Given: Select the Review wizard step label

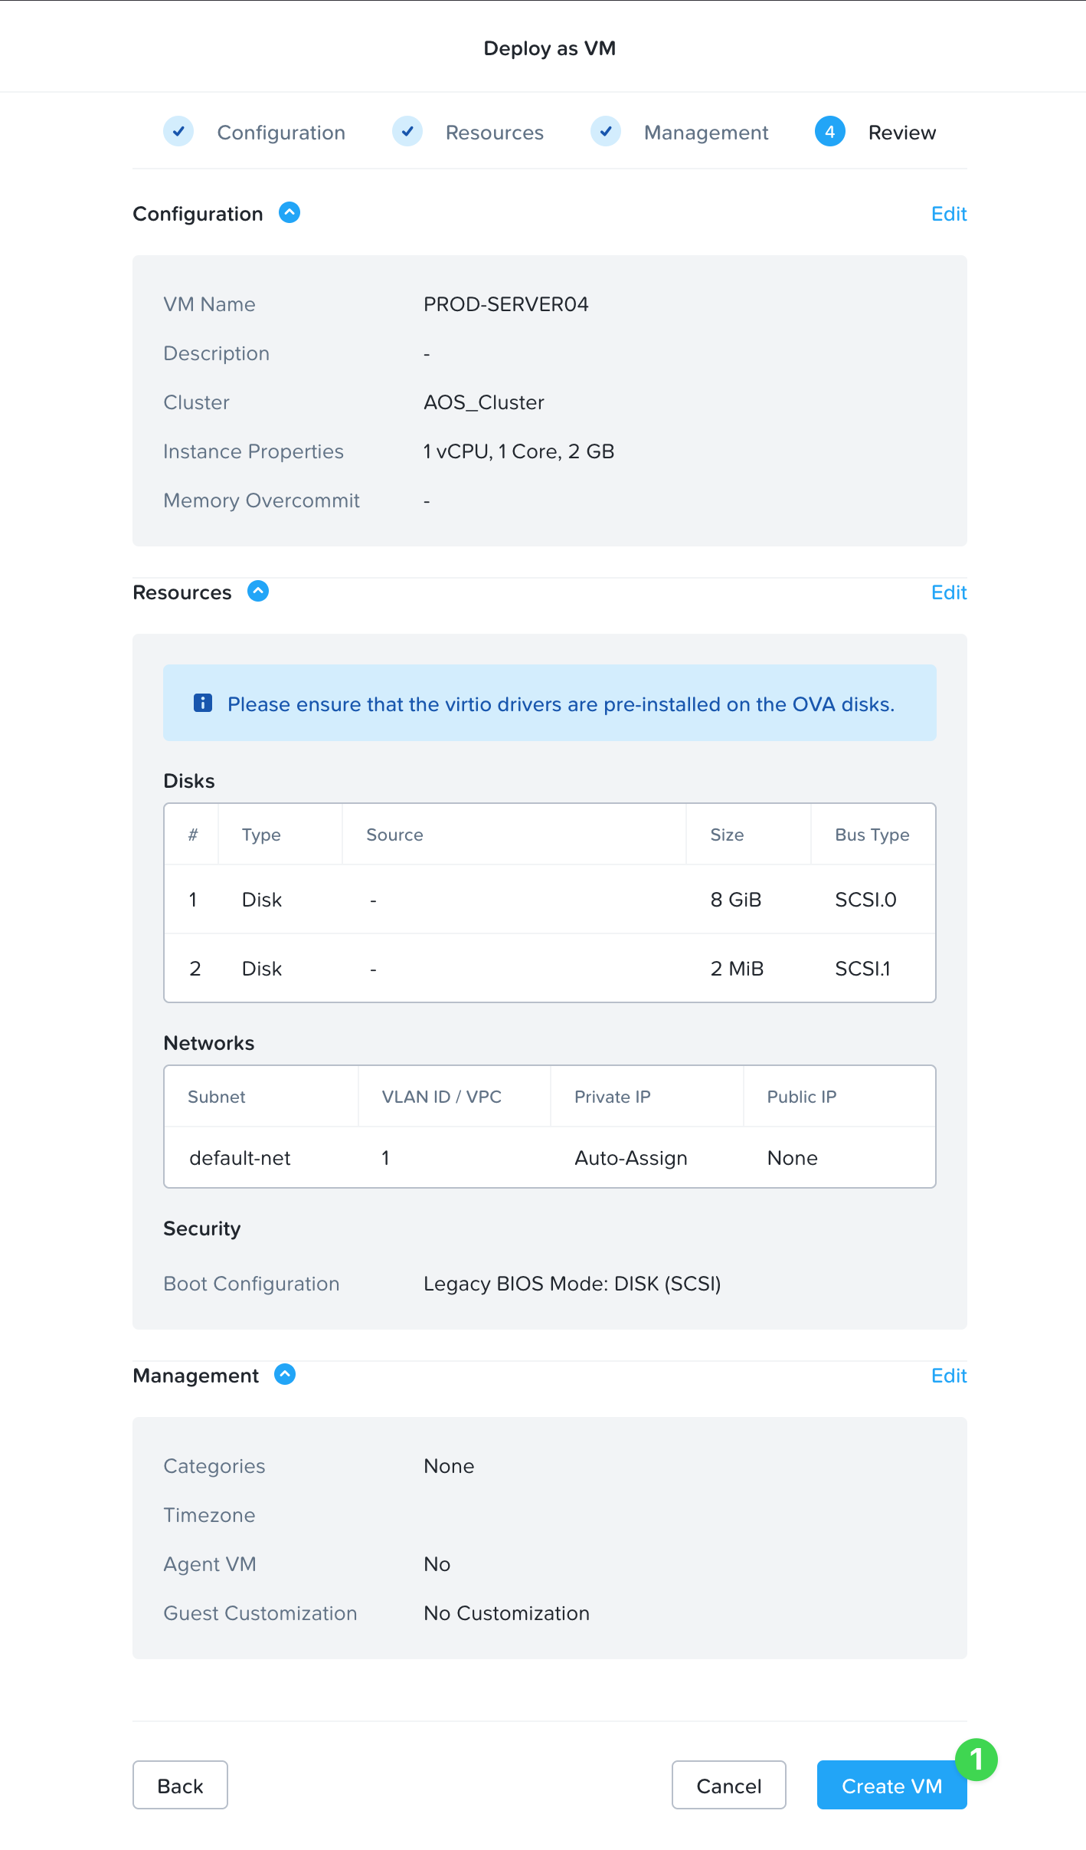Looking at the screenshot, I should 902,133.
